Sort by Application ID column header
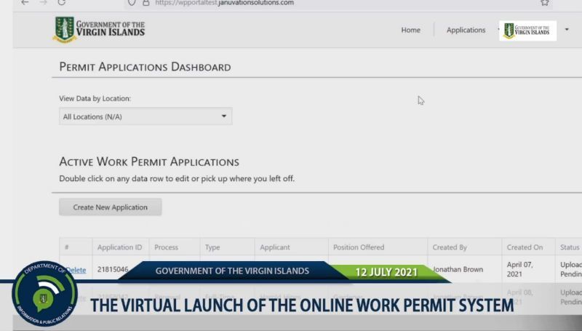Screen dimensions: 582x331 [119, 247]
